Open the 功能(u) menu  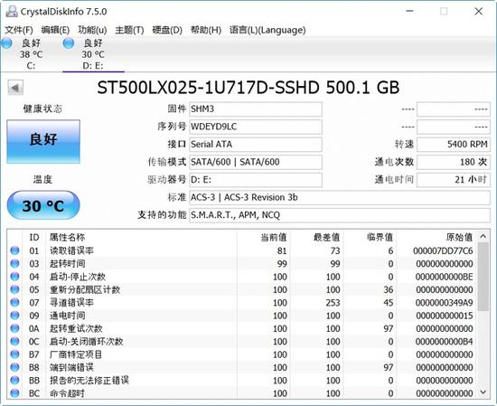[x=92, y=30]
